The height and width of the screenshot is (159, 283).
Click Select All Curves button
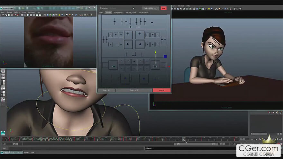pyautogui.click(x=150, y=8)
